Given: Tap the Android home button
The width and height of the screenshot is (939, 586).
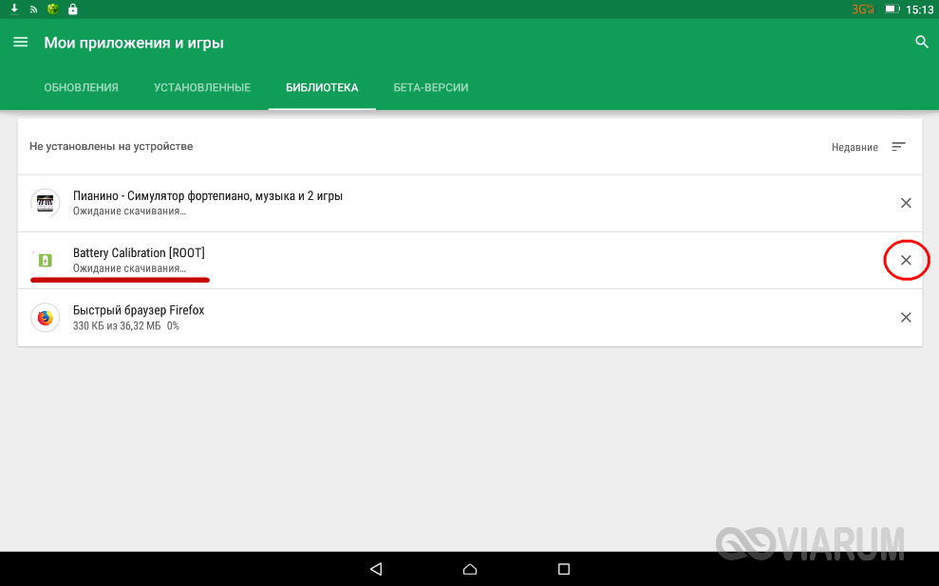Looking at the screenshot, I should [470, 569].
